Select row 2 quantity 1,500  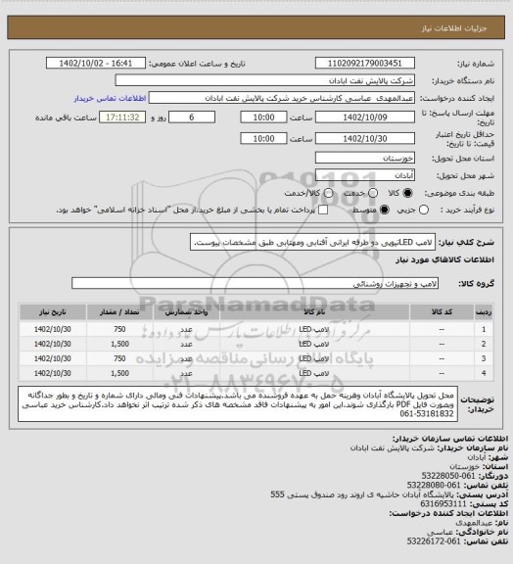point(119,344)
